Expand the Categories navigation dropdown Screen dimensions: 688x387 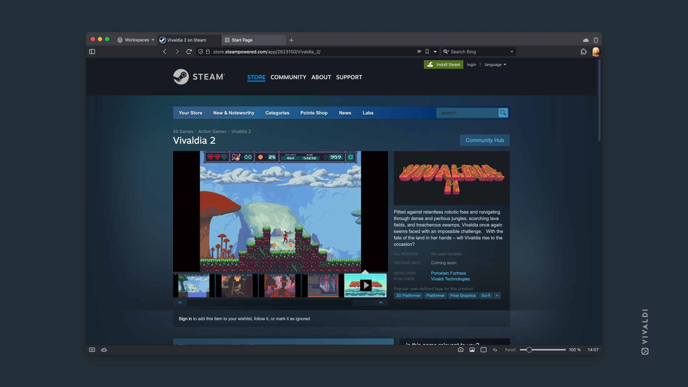pyautogui.click(x=277, y=113)
